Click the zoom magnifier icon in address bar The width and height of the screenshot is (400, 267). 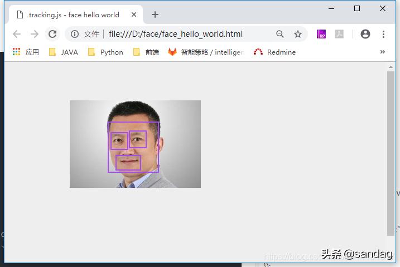(280, 34)
